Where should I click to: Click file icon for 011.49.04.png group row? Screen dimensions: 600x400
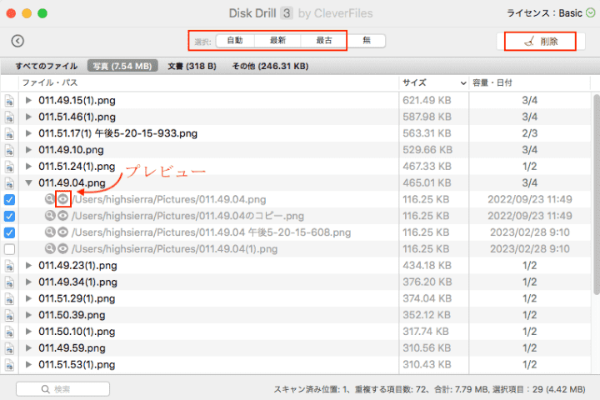(x=9, y=183)
